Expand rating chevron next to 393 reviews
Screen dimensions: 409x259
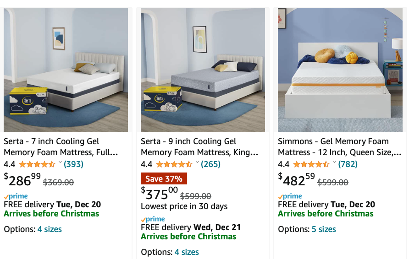(60, 162)
